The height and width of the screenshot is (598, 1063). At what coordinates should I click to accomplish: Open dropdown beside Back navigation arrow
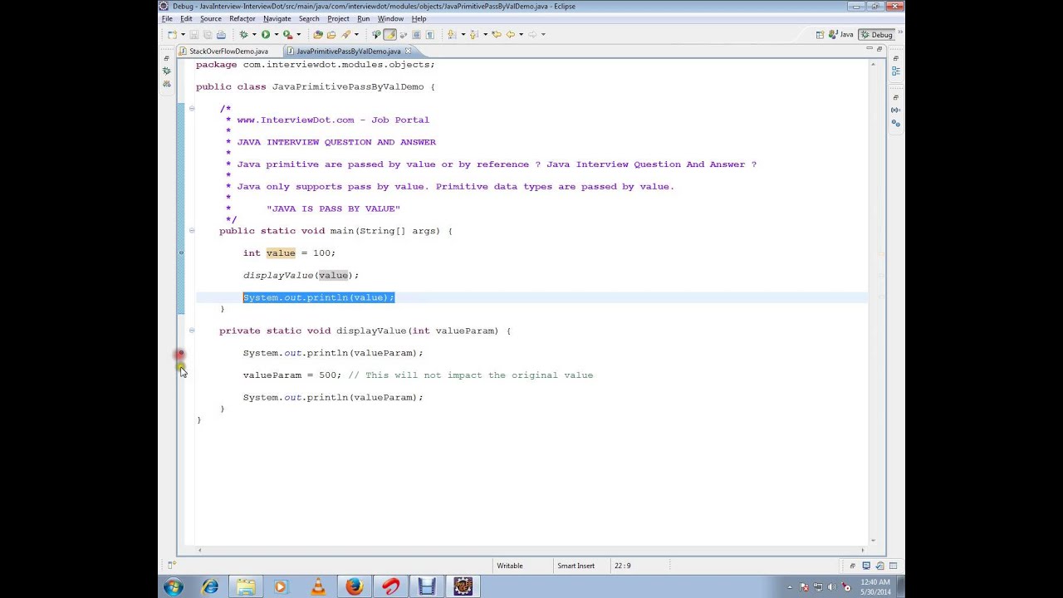point(521,34)
